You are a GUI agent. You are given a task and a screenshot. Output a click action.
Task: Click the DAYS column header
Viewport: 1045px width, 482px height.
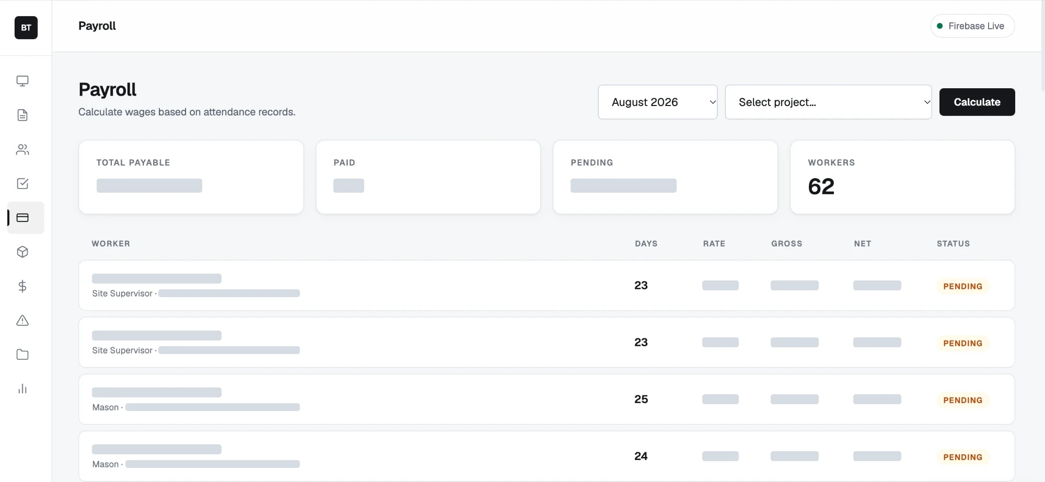click(x=646, y=243)
